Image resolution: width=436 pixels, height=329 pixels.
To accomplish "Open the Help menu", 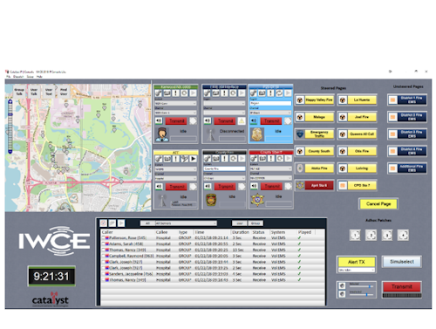I will [39, 77].
